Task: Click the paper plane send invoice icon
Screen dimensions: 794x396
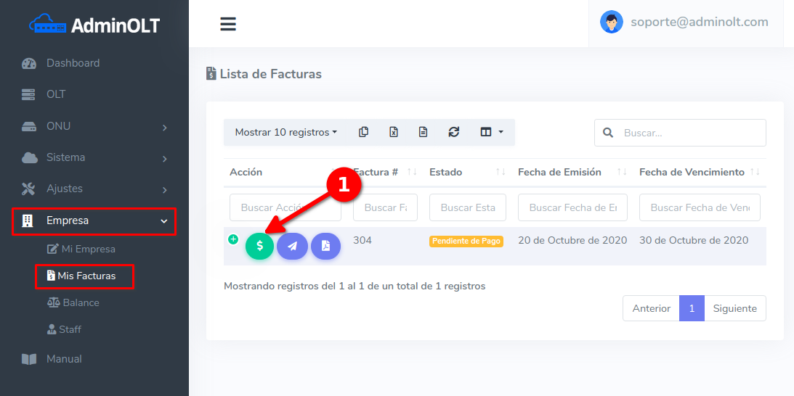Action: click(292, 246)
